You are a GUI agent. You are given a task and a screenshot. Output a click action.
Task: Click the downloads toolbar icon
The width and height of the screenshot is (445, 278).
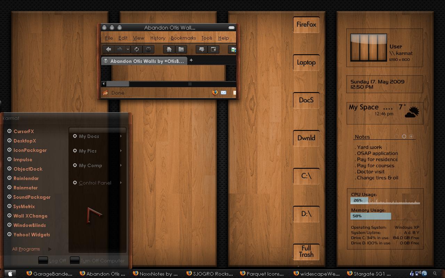[x=202, y=49]
